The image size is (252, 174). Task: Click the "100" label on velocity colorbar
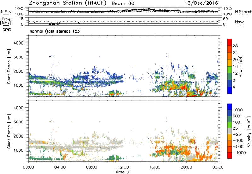[237, 122]
